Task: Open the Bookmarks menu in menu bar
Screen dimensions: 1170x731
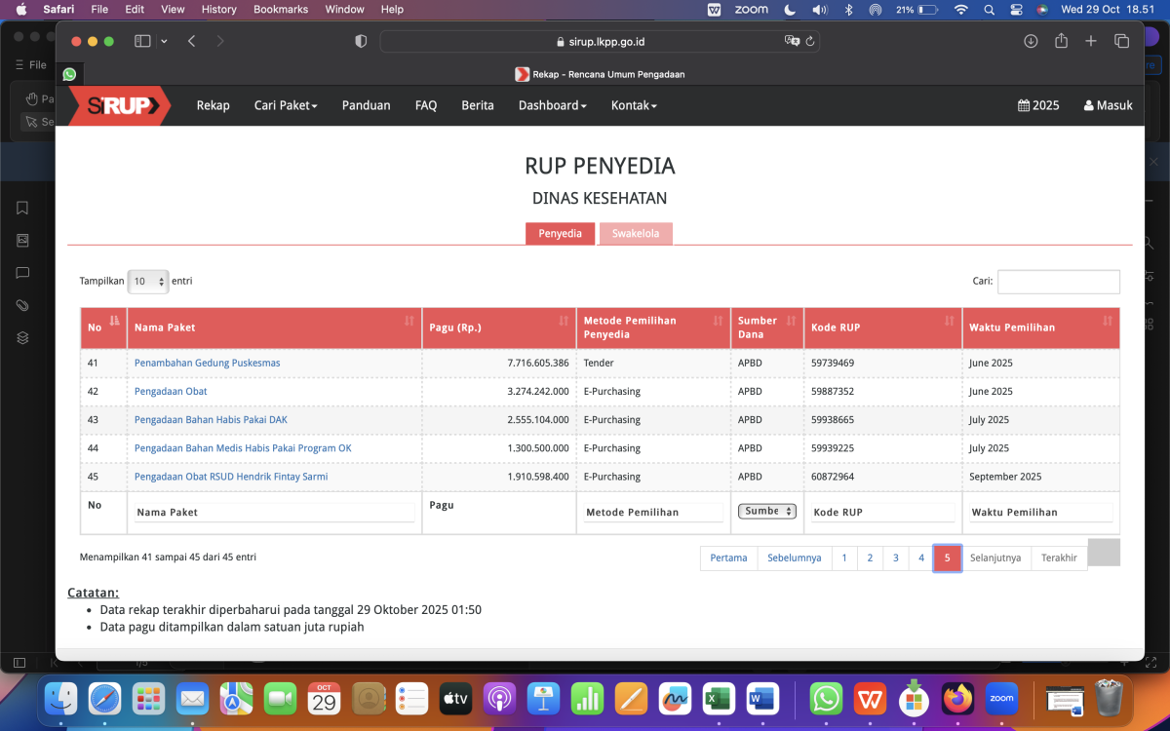Action: click(281, 10)
